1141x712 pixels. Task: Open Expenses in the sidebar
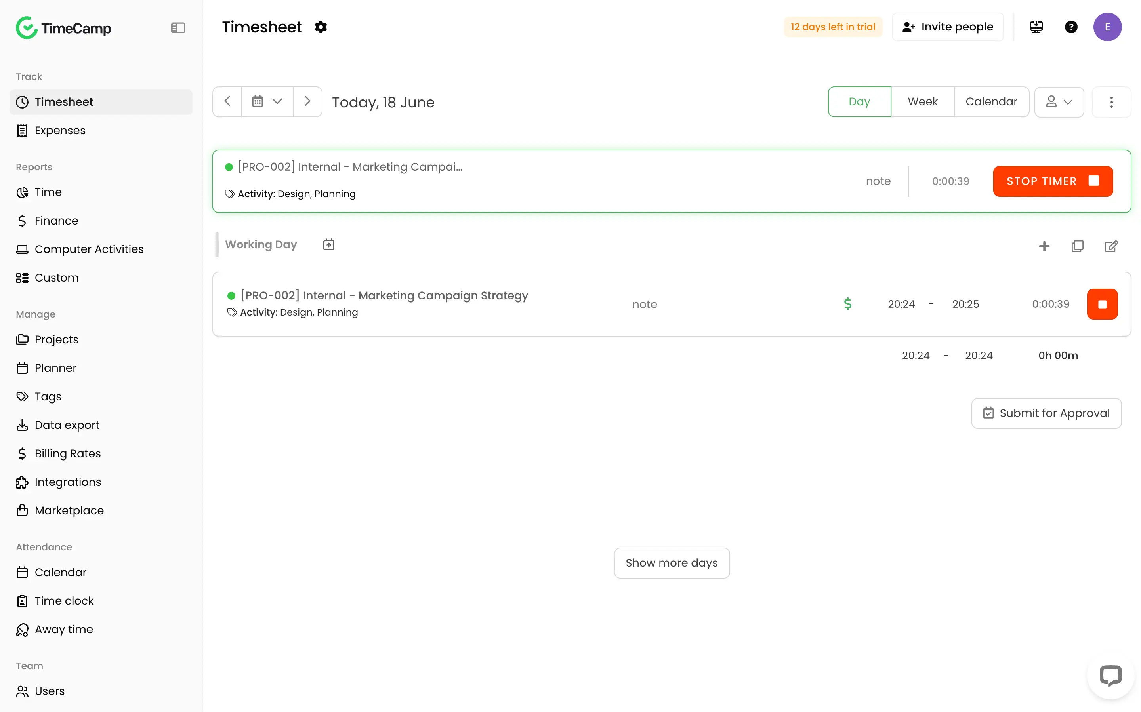101,130
